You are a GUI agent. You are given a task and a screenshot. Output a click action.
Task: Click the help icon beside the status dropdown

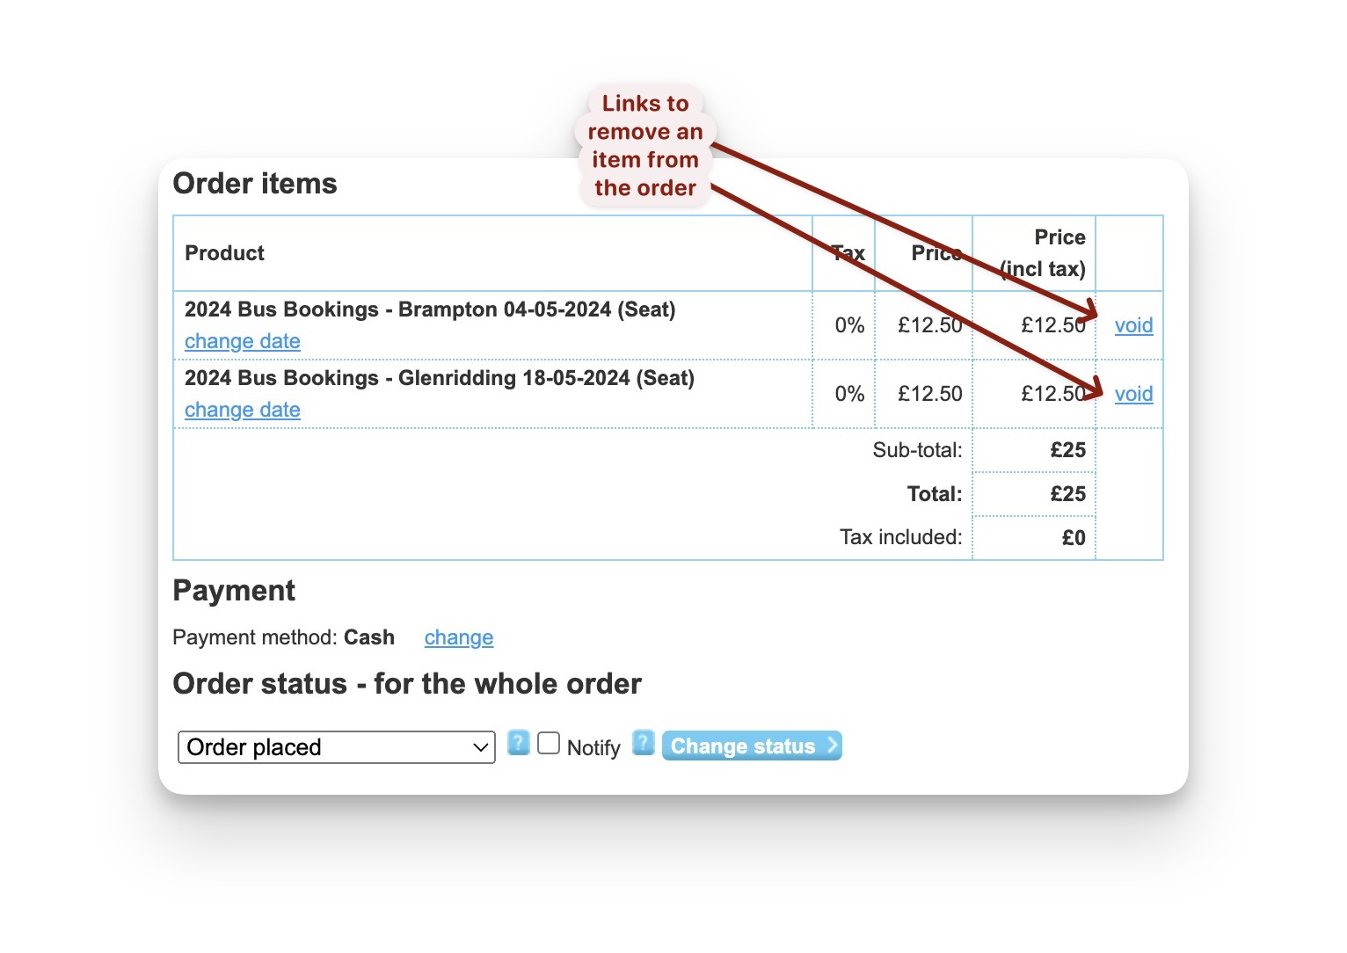[517, 744]
